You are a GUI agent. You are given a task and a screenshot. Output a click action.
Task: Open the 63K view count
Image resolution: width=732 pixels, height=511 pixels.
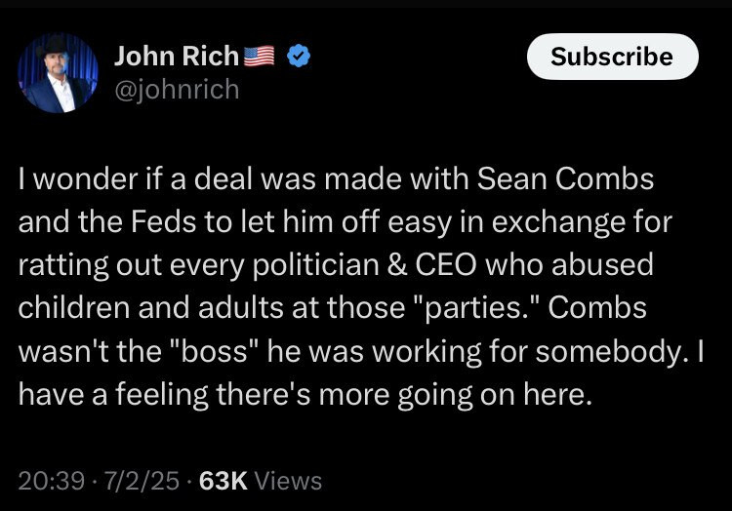(222, 480)
